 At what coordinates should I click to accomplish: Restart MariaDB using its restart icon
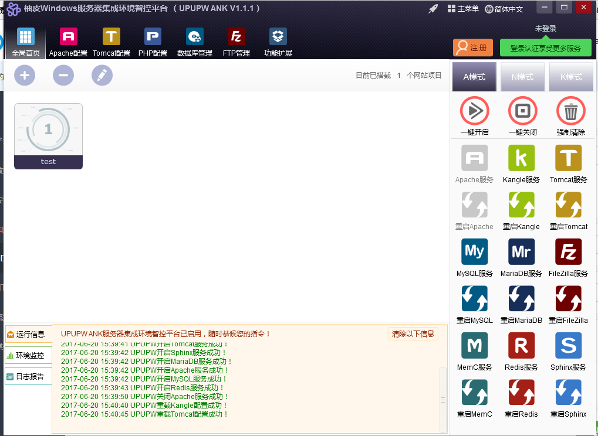521,299
